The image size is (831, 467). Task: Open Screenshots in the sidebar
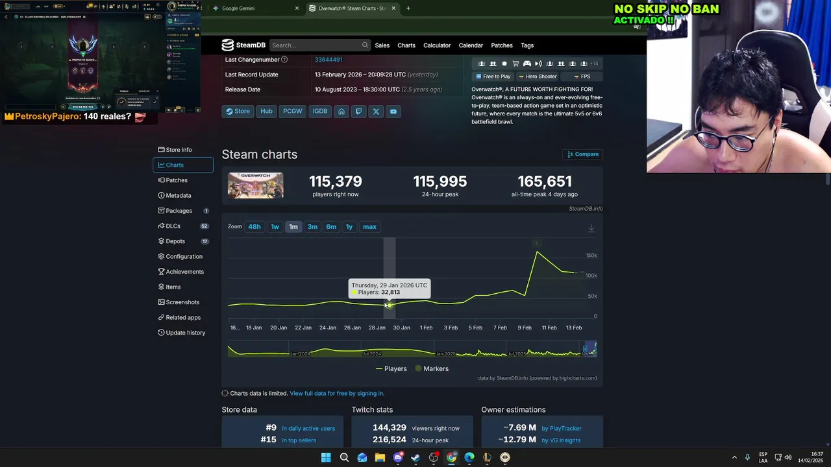tap(183, 302)
